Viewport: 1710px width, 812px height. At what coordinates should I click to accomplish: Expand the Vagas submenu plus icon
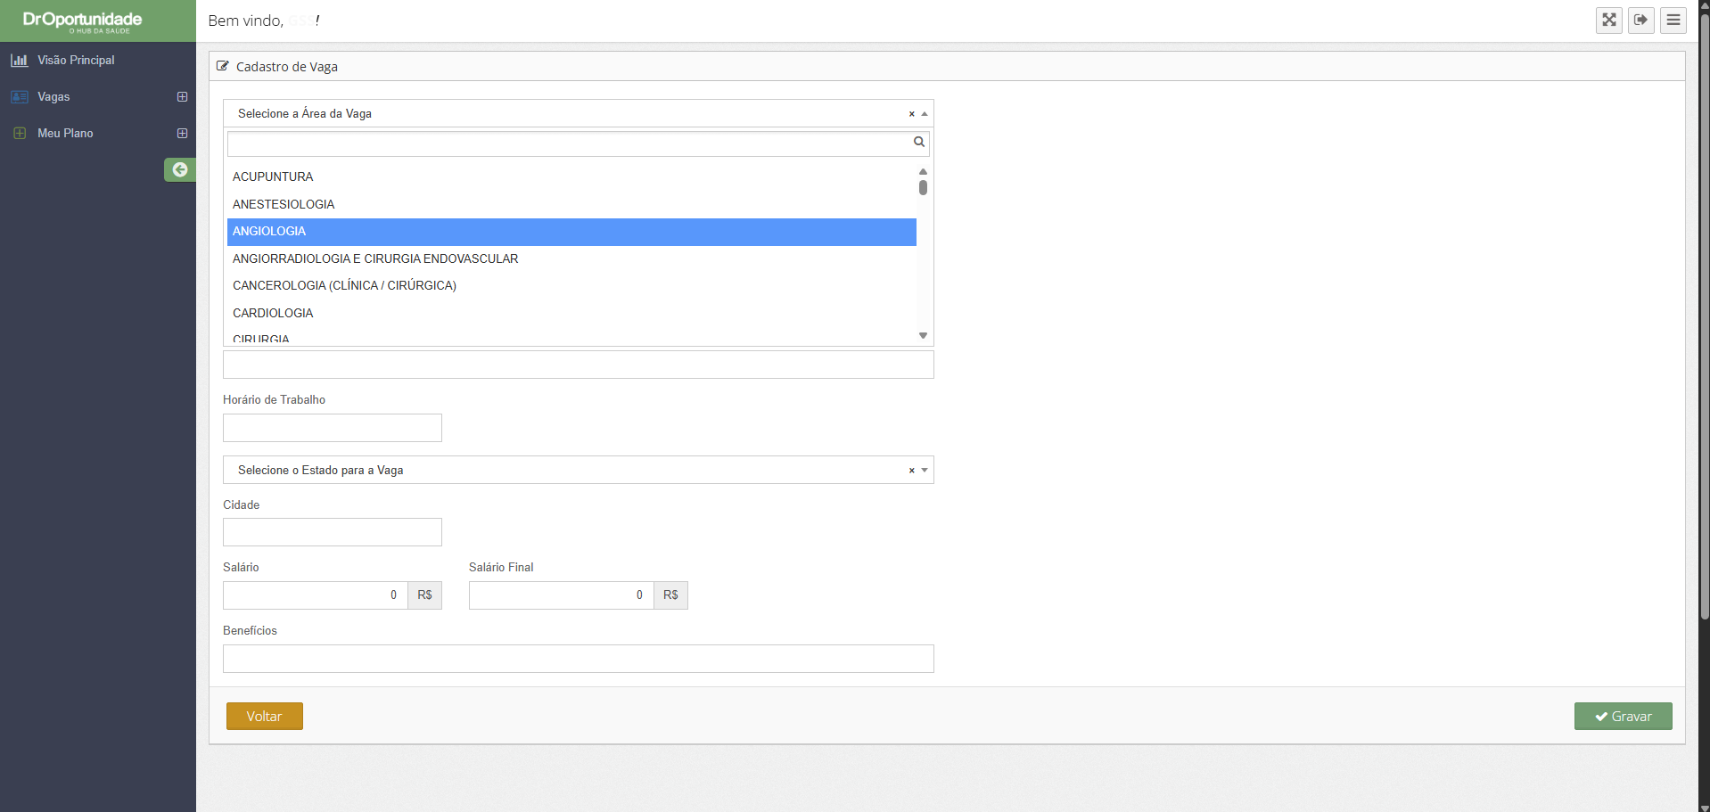click(182, 97)
